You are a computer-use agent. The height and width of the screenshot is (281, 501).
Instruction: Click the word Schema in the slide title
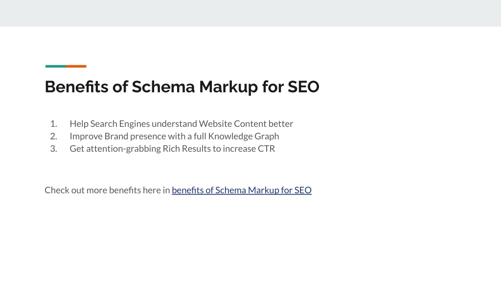tap(163, 87)
